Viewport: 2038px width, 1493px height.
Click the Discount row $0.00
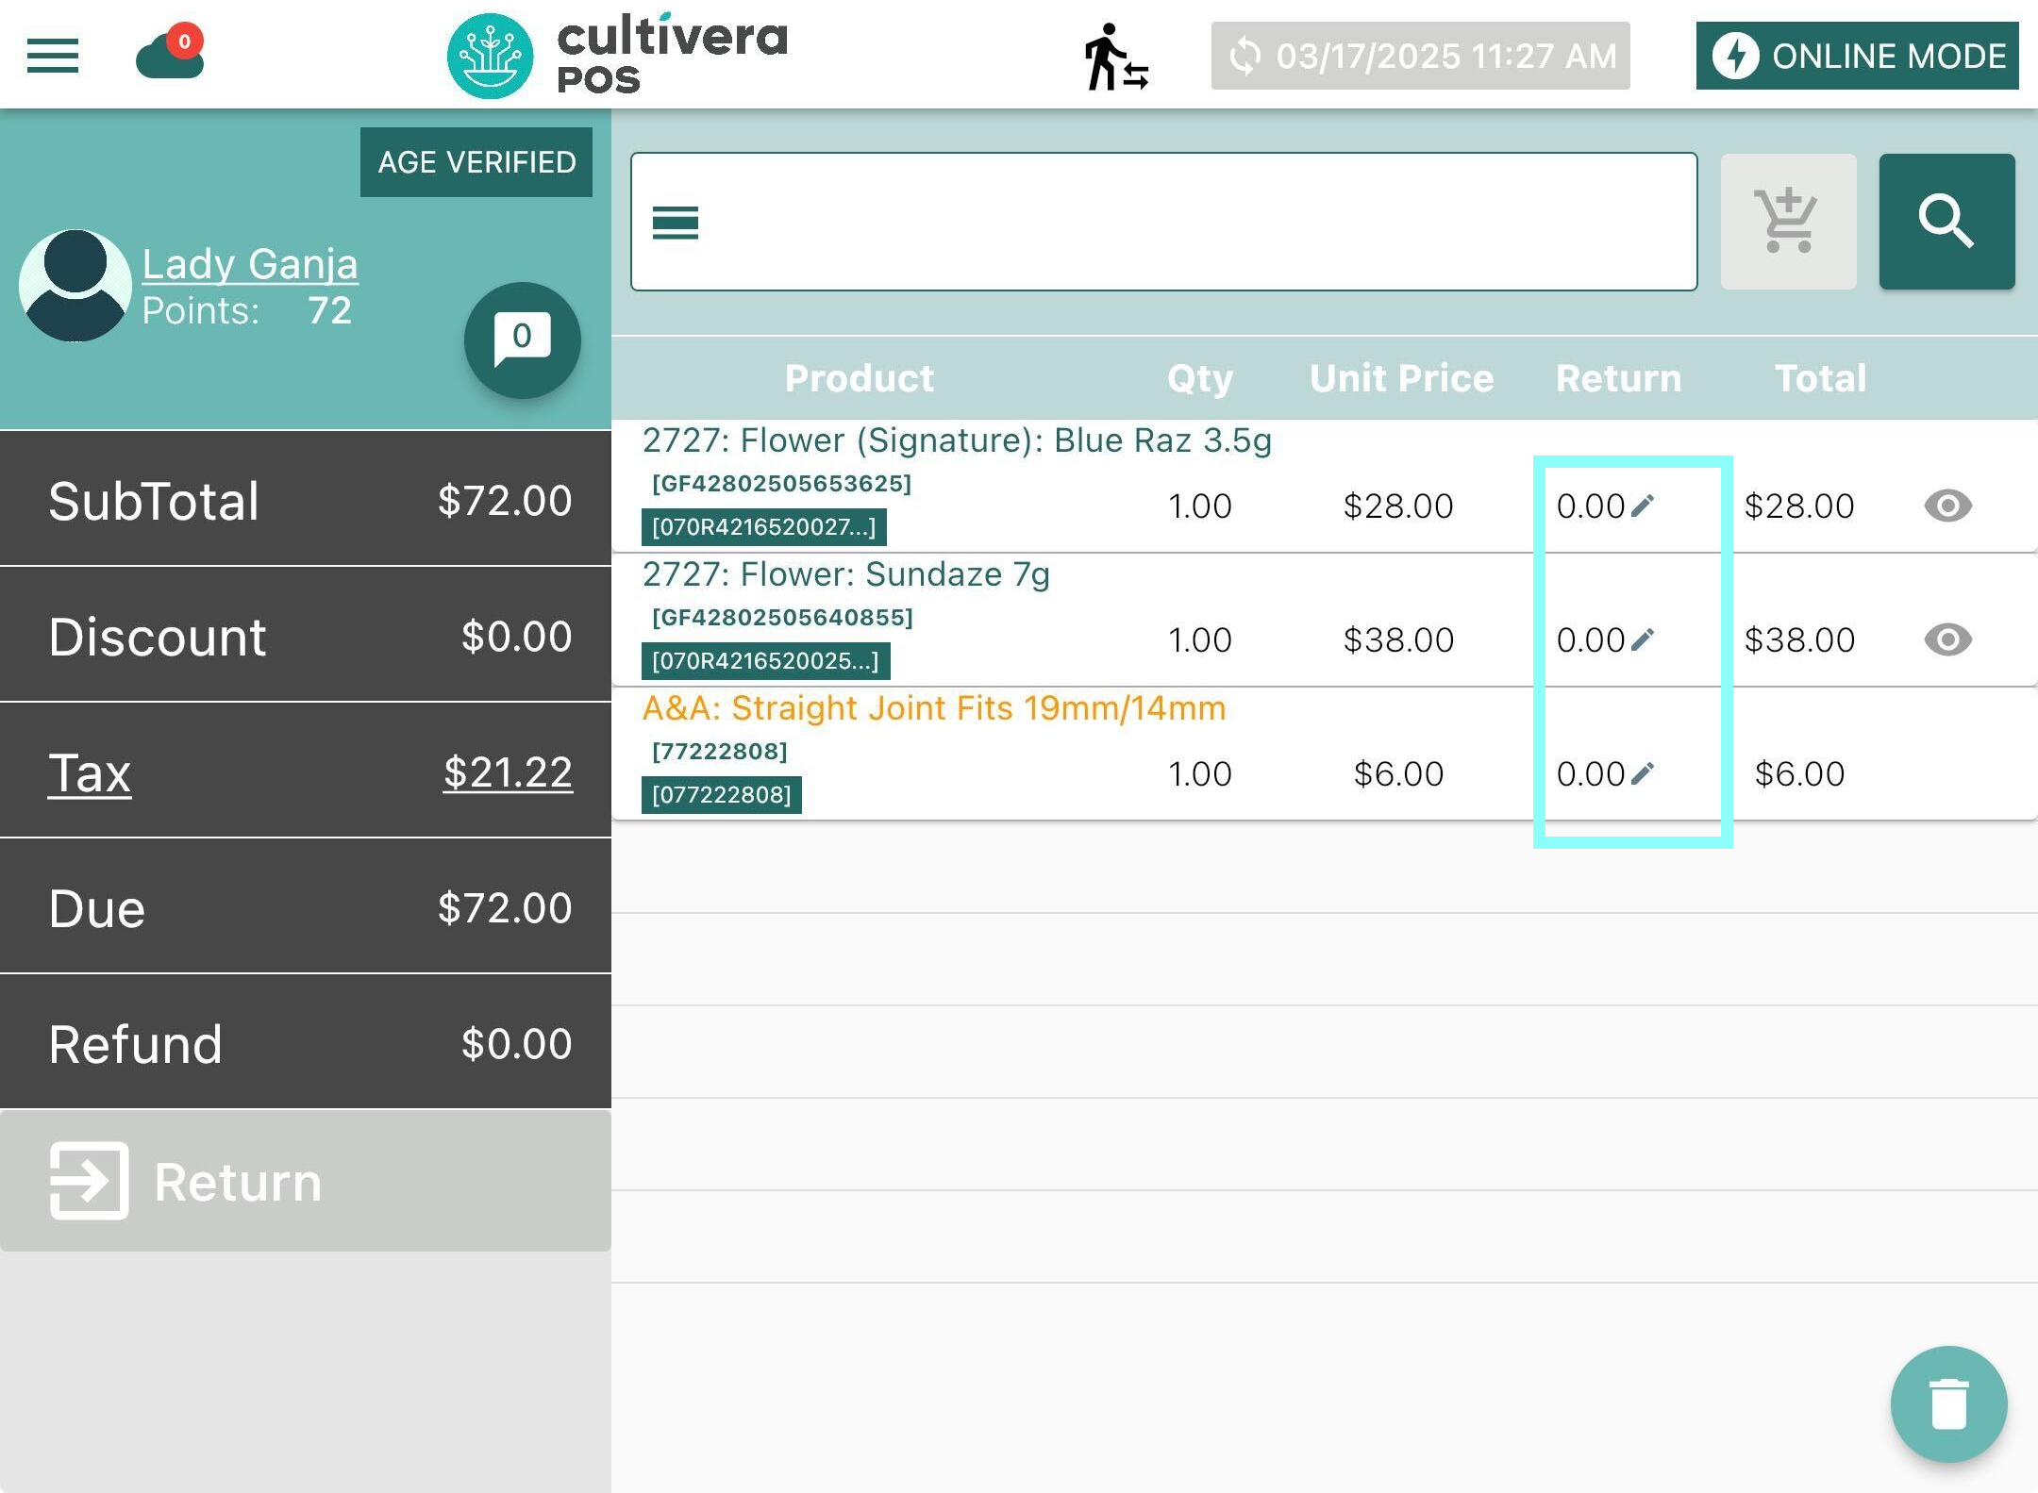(x=306, y=636)
